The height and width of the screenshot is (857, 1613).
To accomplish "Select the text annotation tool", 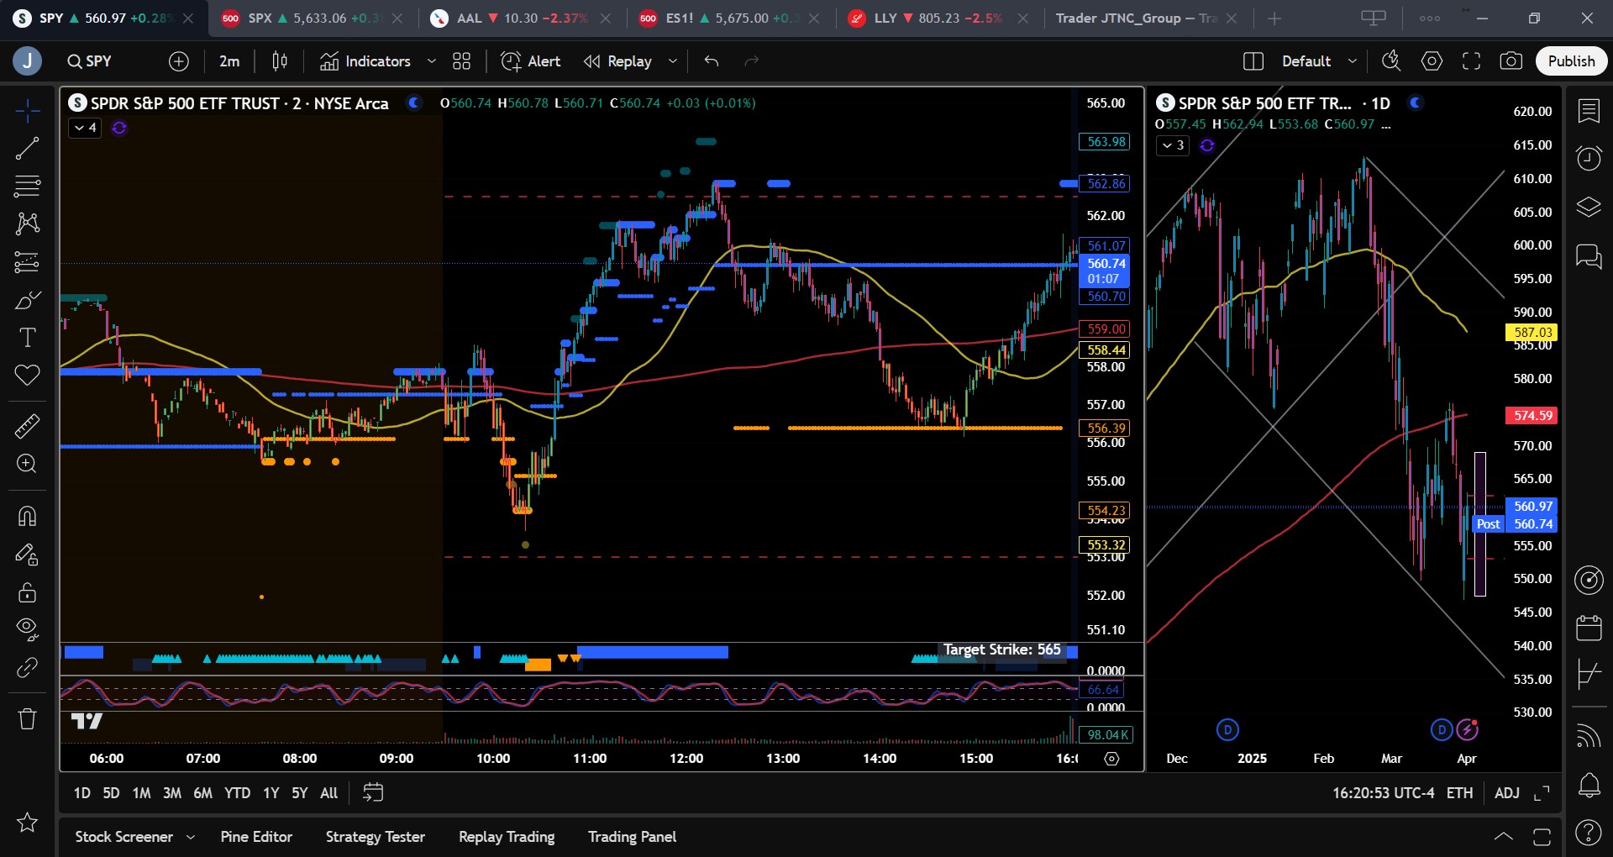I will (27, 338).
